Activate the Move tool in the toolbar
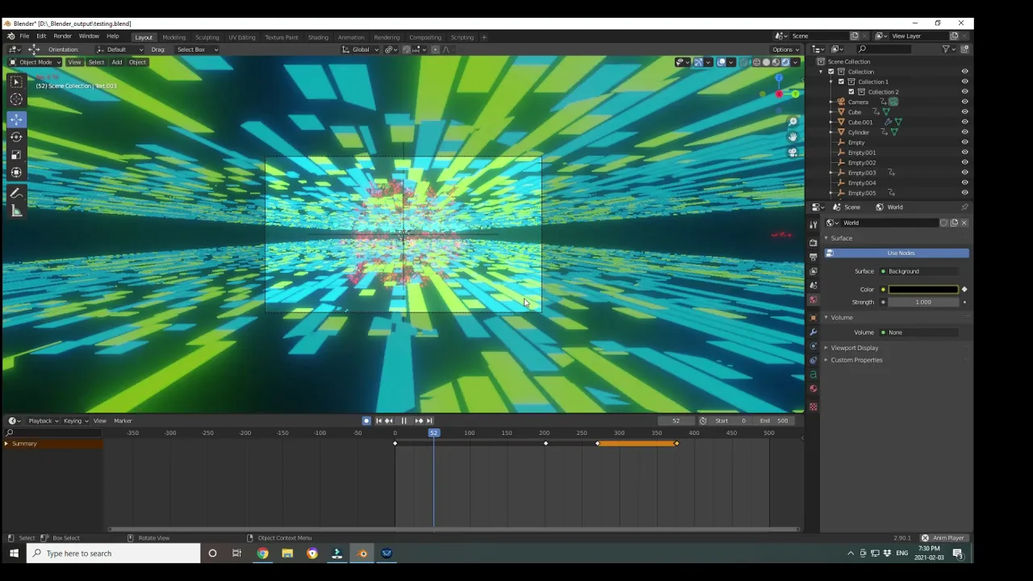 [16, 119]
